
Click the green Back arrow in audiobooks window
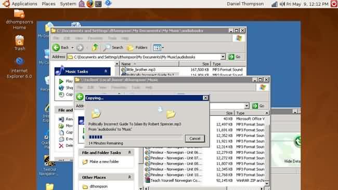coord(56,48)
